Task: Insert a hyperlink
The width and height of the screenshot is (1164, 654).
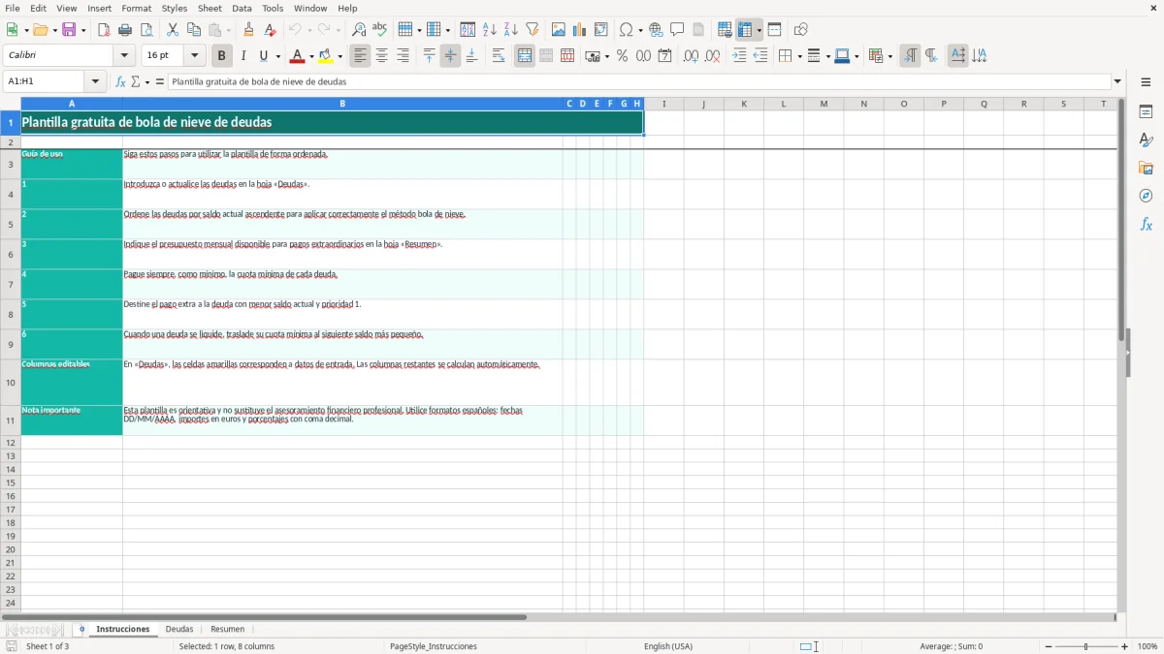Action: click(656, 30)
